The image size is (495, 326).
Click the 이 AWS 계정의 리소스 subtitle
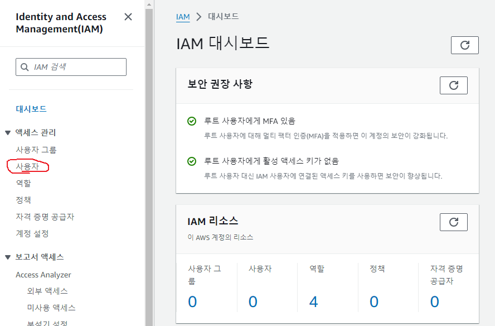pyautogui.click(x=220, y=237)
